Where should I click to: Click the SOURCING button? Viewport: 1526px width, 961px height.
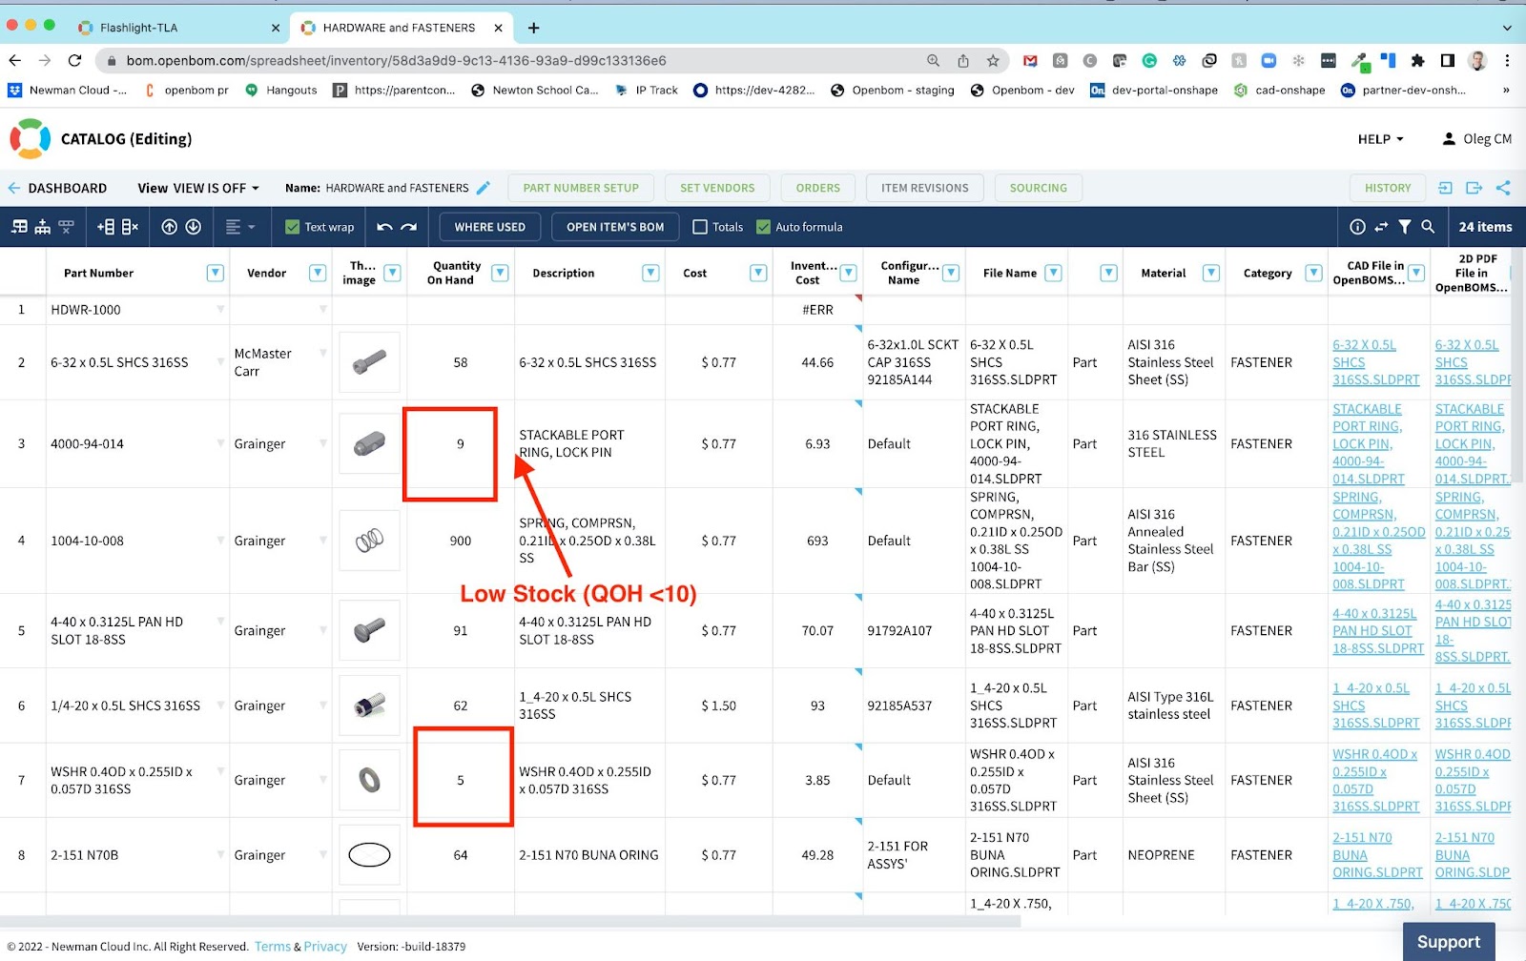click(x=1039, y=188)
